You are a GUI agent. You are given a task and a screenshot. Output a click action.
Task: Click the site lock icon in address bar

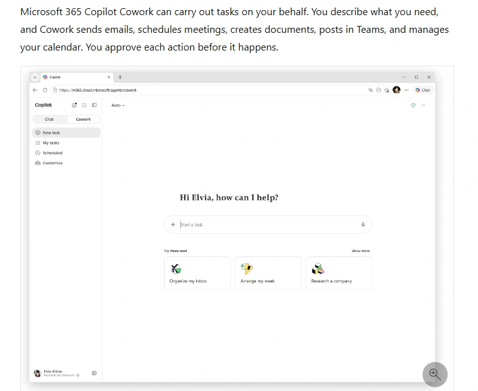coord(55,90)
